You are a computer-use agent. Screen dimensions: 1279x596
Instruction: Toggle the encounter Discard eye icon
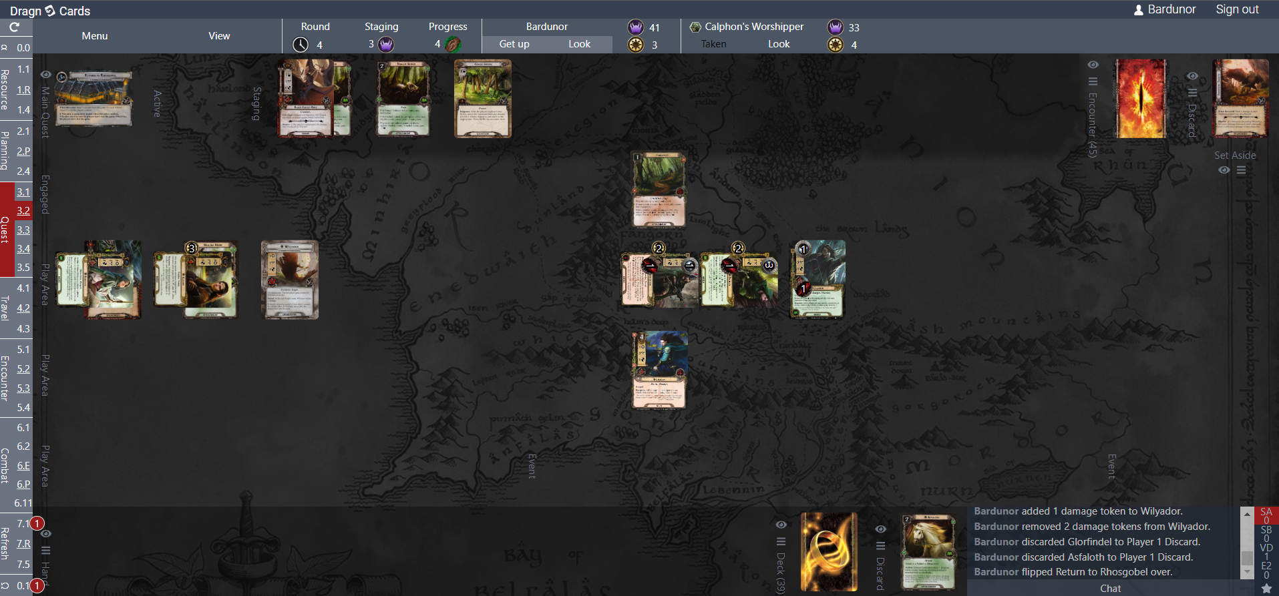[1192, 75]
